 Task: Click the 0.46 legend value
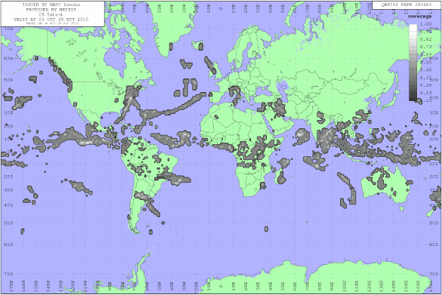[x=425, y=69]
